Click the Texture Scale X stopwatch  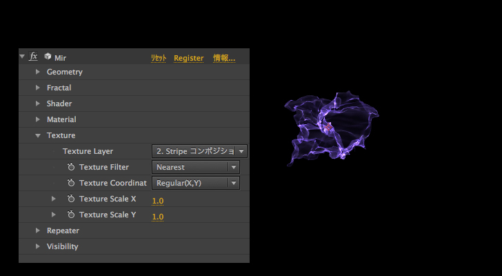coord(71,199)
